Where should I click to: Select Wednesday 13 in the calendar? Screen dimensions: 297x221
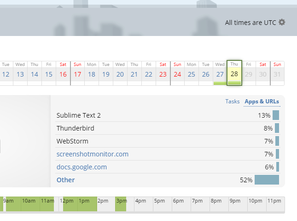click(x=20, y=73)
